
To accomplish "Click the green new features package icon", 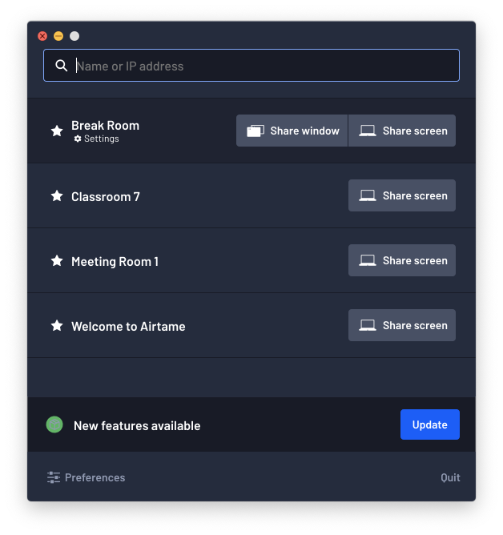I will tap(54, 424).
